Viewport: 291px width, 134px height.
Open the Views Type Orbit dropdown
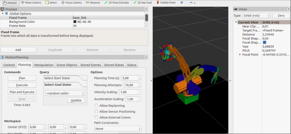point(257,16)
